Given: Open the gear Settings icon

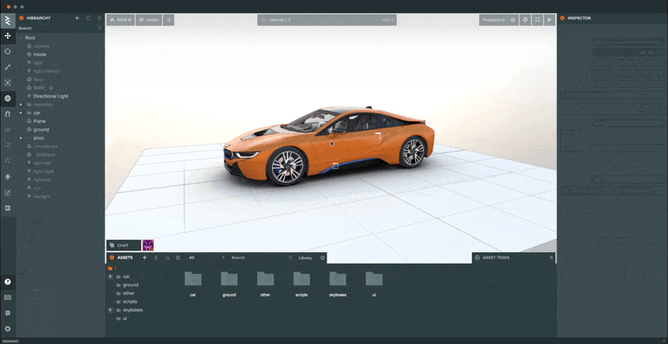Looking at the screenshot, I should tap(8, 329).
